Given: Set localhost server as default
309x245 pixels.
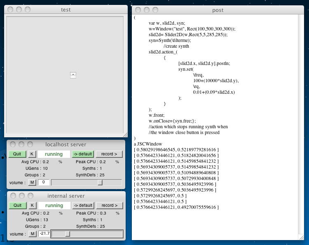Looking at the screenshot, I should point(83,154).
